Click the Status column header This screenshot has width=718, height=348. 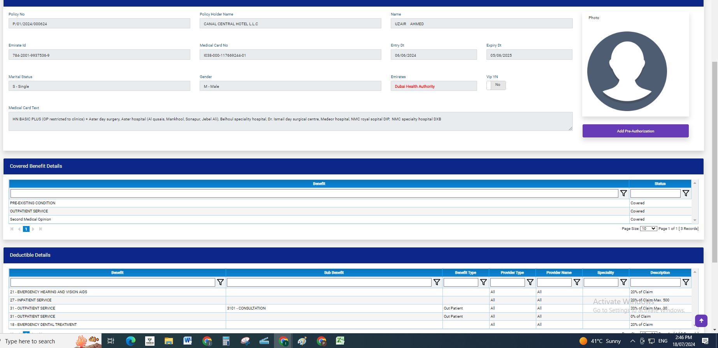[660, 184]
